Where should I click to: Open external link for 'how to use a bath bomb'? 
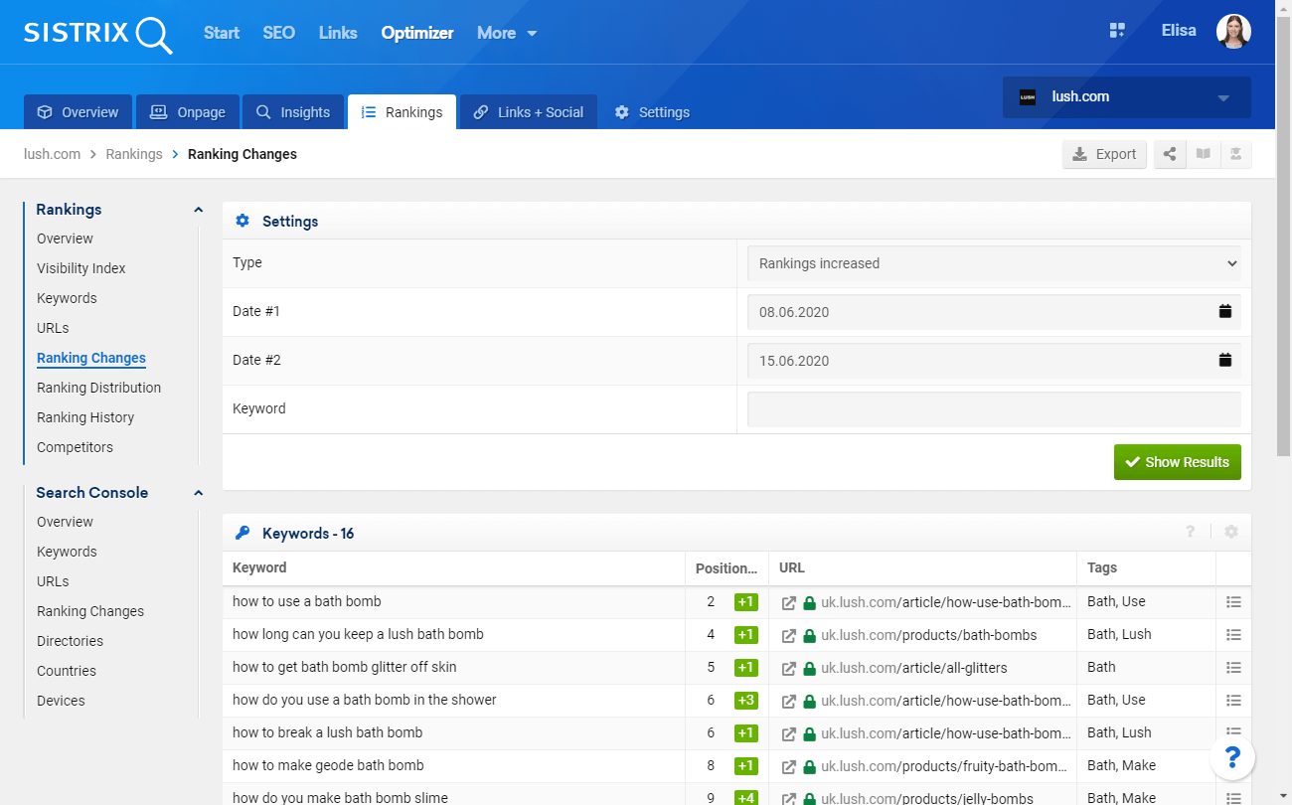[x=789, y=602]
